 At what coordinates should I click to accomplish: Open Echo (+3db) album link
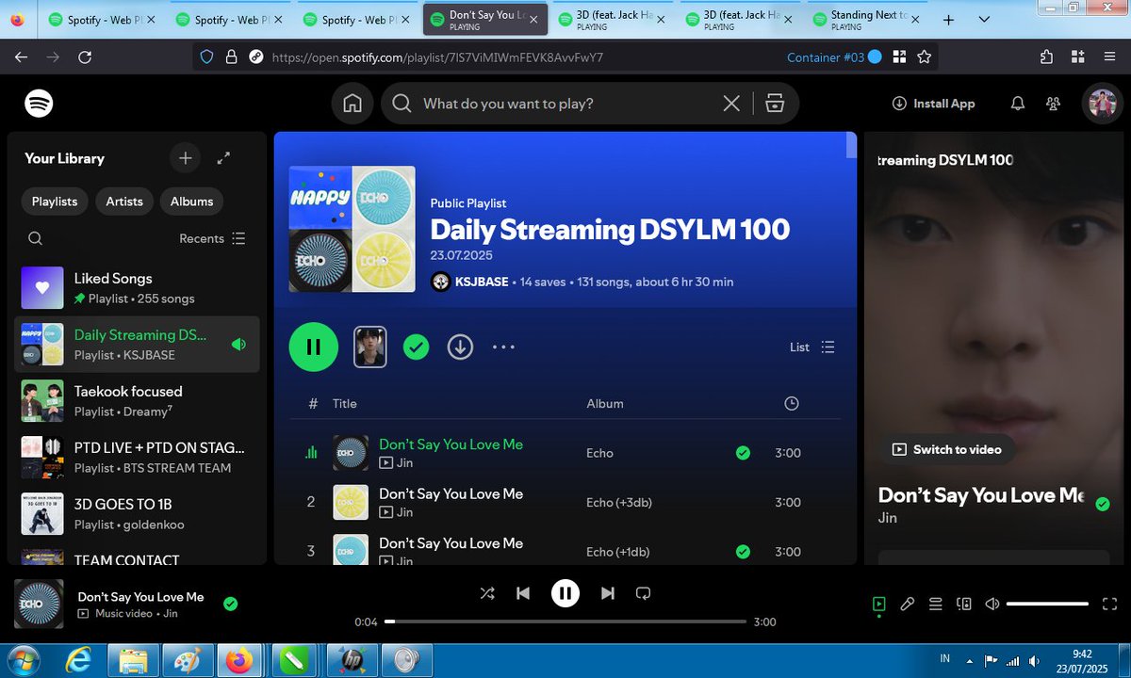coord(619,502)
